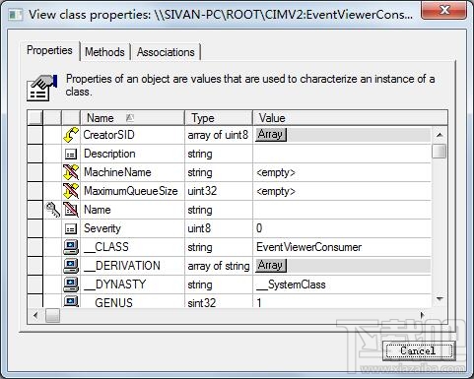
Task: Click the Severity property icon
Action: [x=71, y=228]
